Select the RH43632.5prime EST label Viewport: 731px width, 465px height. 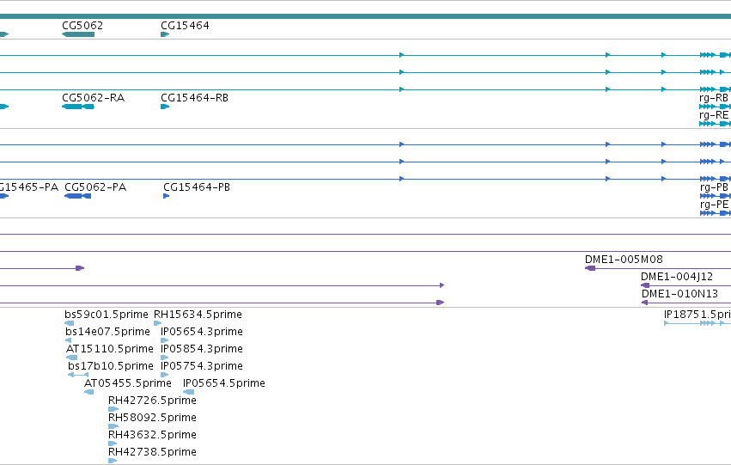point(152,435)
